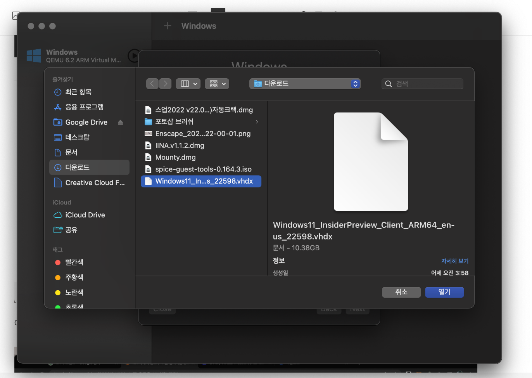
Task: Select the IINA.v1.1.2.dmg file
Action: coord(201,146)
